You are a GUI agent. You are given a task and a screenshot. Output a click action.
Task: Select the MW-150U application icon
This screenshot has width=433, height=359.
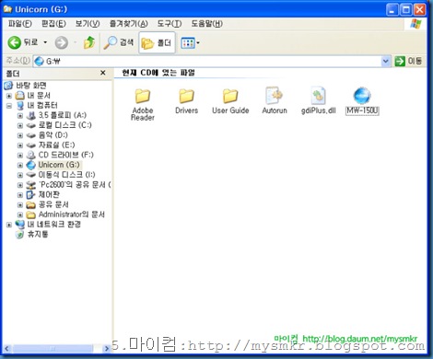362,101
